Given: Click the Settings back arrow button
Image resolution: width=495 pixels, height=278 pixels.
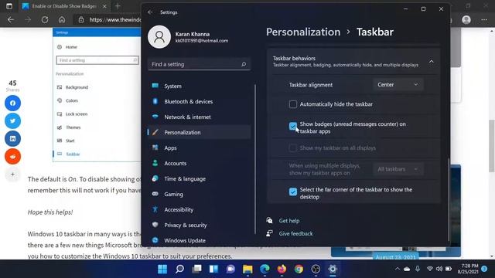Looking at the screenshot, I should point(150,12).
